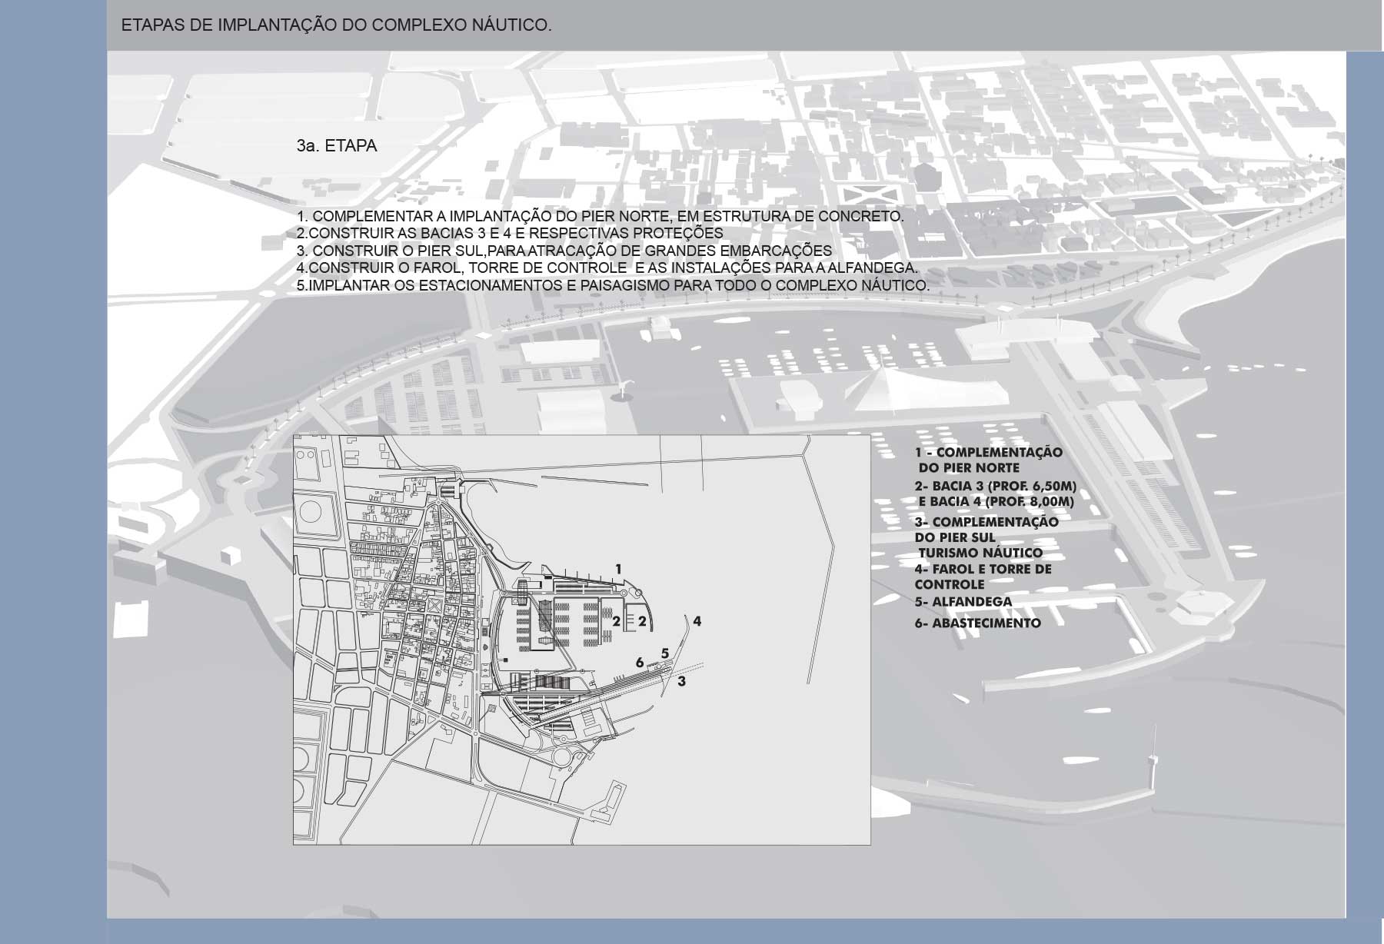Click legend entry '3- COMPLEMENTAÇÃO DO PIER SUL'

point(986,530)
